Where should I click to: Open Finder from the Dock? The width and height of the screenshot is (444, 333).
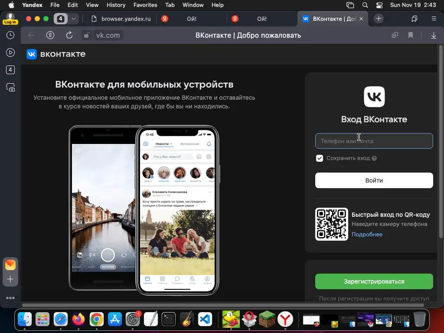coord(25,320)
